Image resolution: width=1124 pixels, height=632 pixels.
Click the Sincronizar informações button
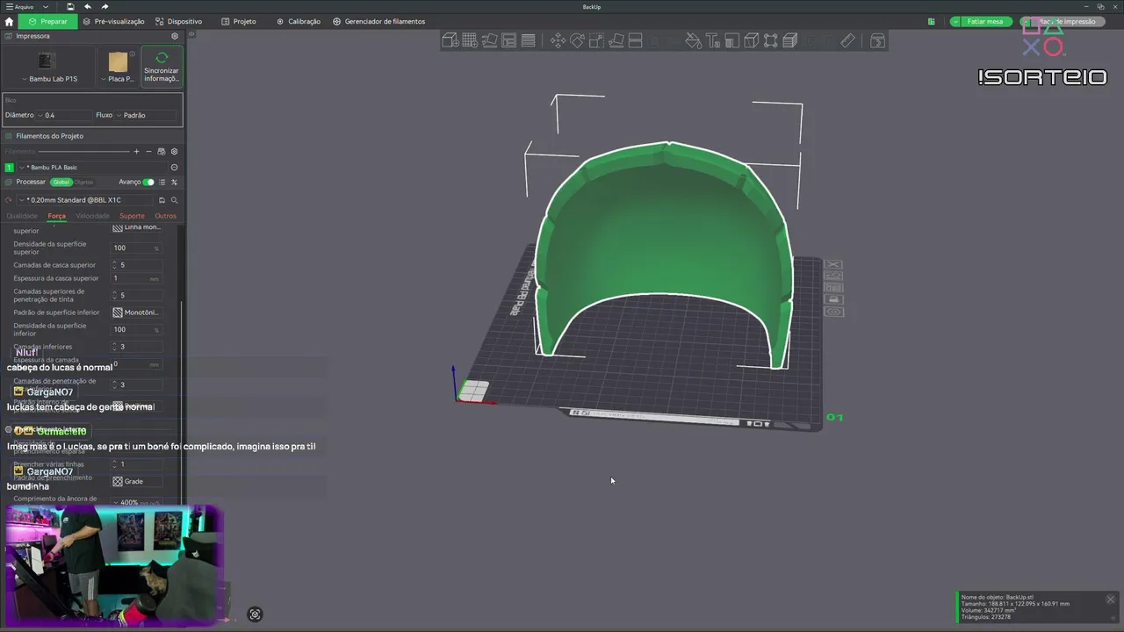pos(162,67)
